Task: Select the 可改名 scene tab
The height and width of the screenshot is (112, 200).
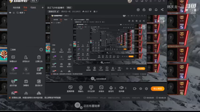Action: (x=33, y=8)
